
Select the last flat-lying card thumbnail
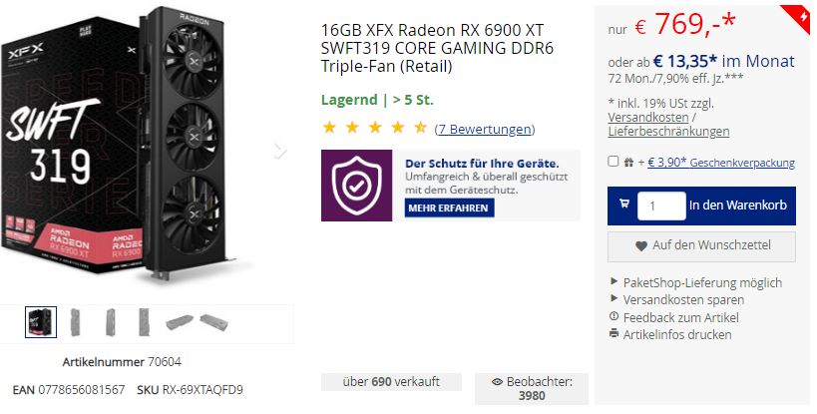214,322
